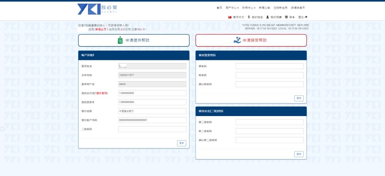Focus the 银行名称 bank name field
The image size is (385, 176).
[x=152, y=111]
